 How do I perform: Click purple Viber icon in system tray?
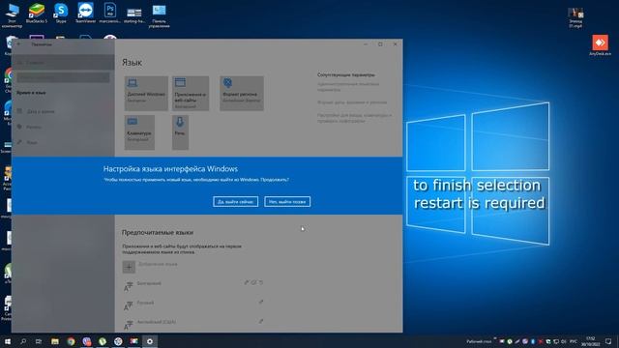click(525, 341)
